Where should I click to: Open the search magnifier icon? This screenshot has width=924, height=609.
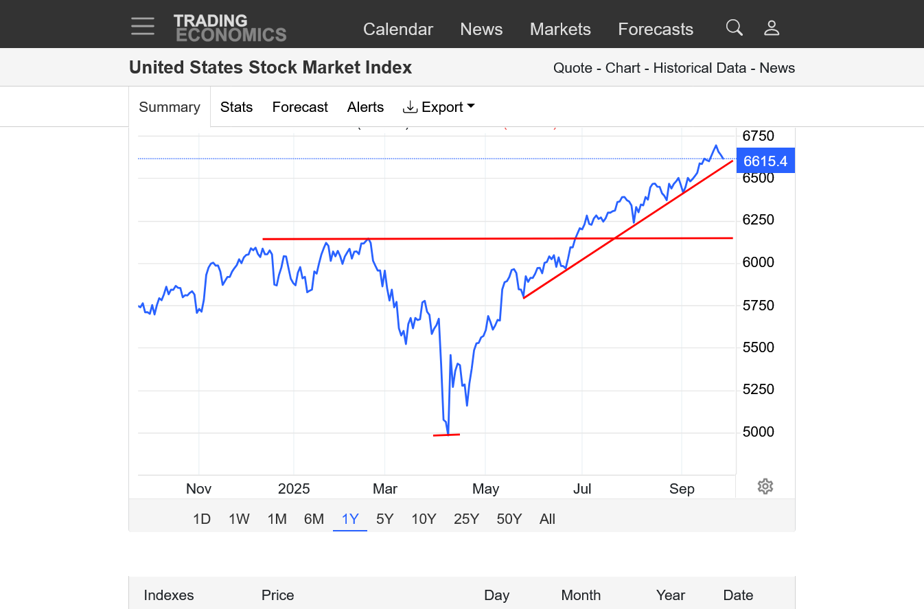pos(735,27)
